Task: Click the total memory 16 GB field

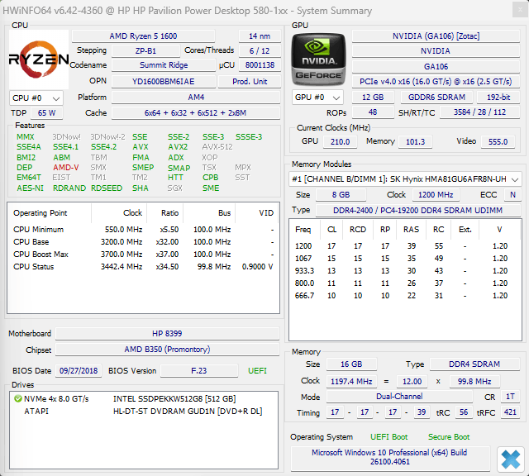Action: tap(351, 364)
